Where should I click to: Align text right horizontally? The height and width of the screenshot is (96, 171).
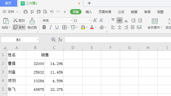[126, 27]
